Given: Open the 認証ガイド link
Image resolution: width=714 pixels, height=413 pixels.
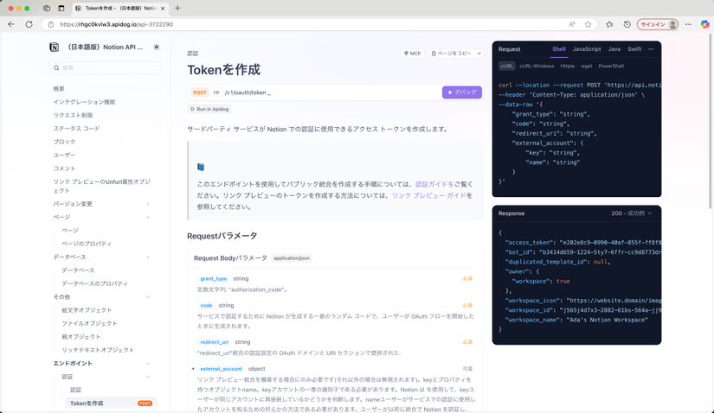Looking at the screenshot, I should pyautogui.click(x=434, y=184).
